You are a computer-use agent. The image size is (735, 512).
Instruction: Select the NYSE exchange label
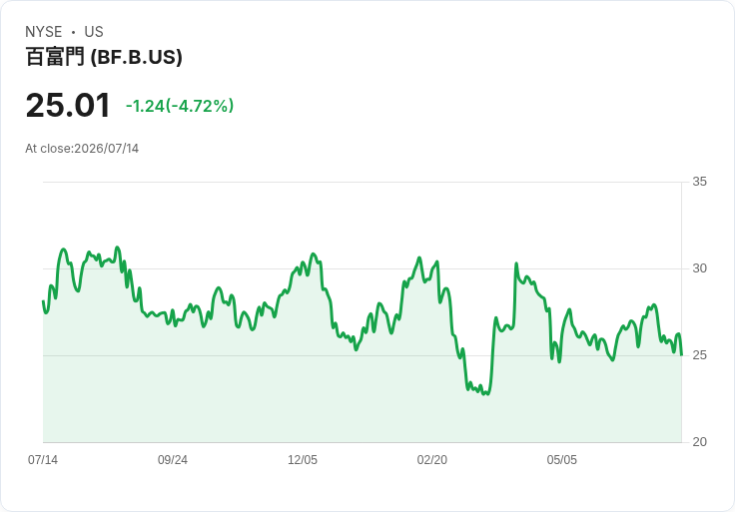[x=44, y=32]
